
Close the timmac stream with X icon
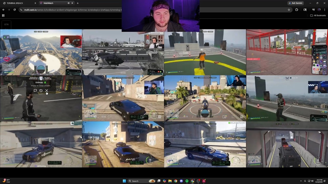pyautogui.click(x=47, y=90)
